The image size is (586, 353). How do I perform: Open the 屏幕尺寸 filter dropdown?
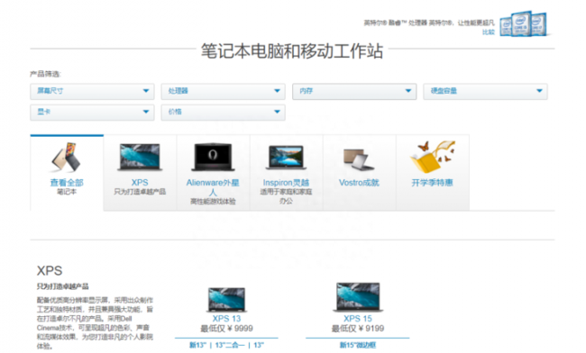pos(92,91)
